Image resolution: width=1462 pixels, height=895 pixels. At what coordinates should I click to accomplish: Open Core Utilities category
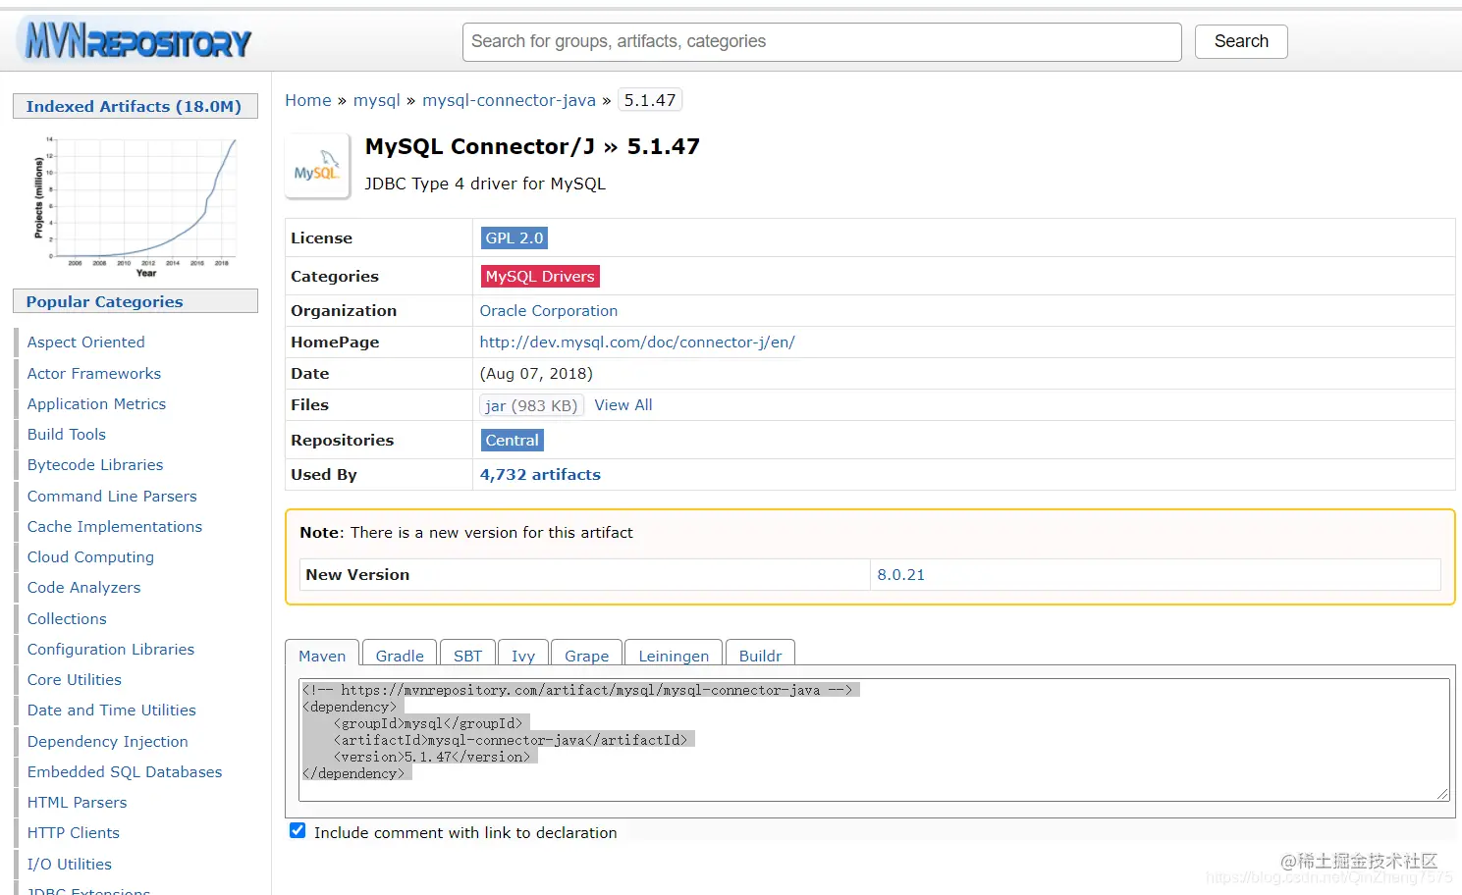[75, 679]
